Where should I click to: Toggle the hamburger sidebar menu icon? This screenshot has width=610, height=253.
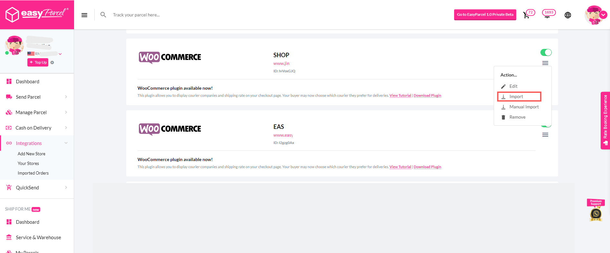(x=84, y=15)
